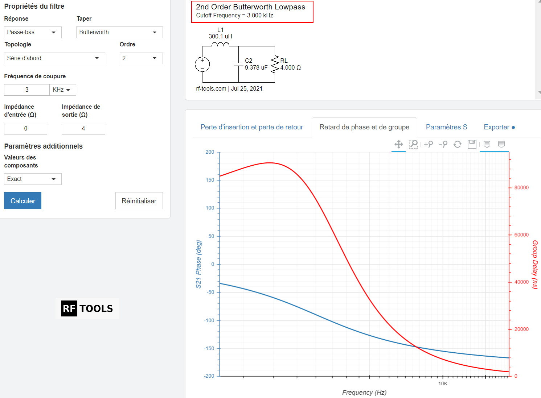Open the Taper dropdown showing Butterworth
This screenshot has height=398, width=541.
tap(119, 32)
